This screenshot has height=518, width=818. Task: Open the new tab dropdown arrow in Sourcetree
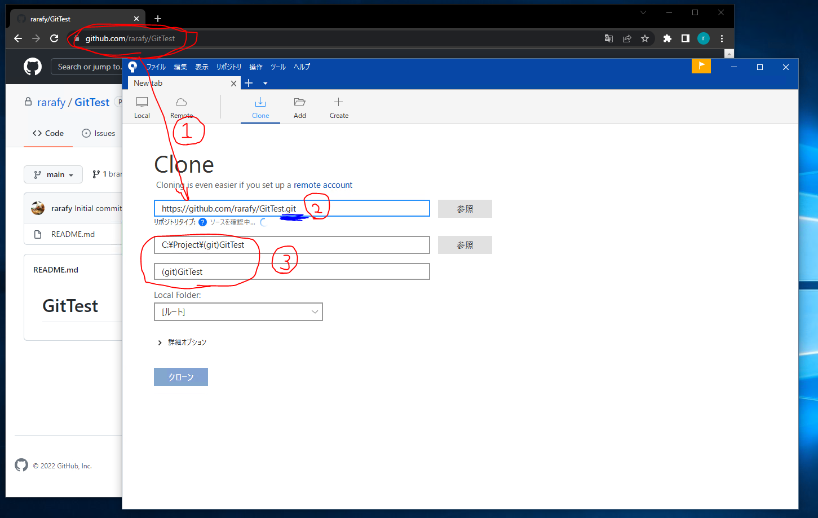(265, 84)
